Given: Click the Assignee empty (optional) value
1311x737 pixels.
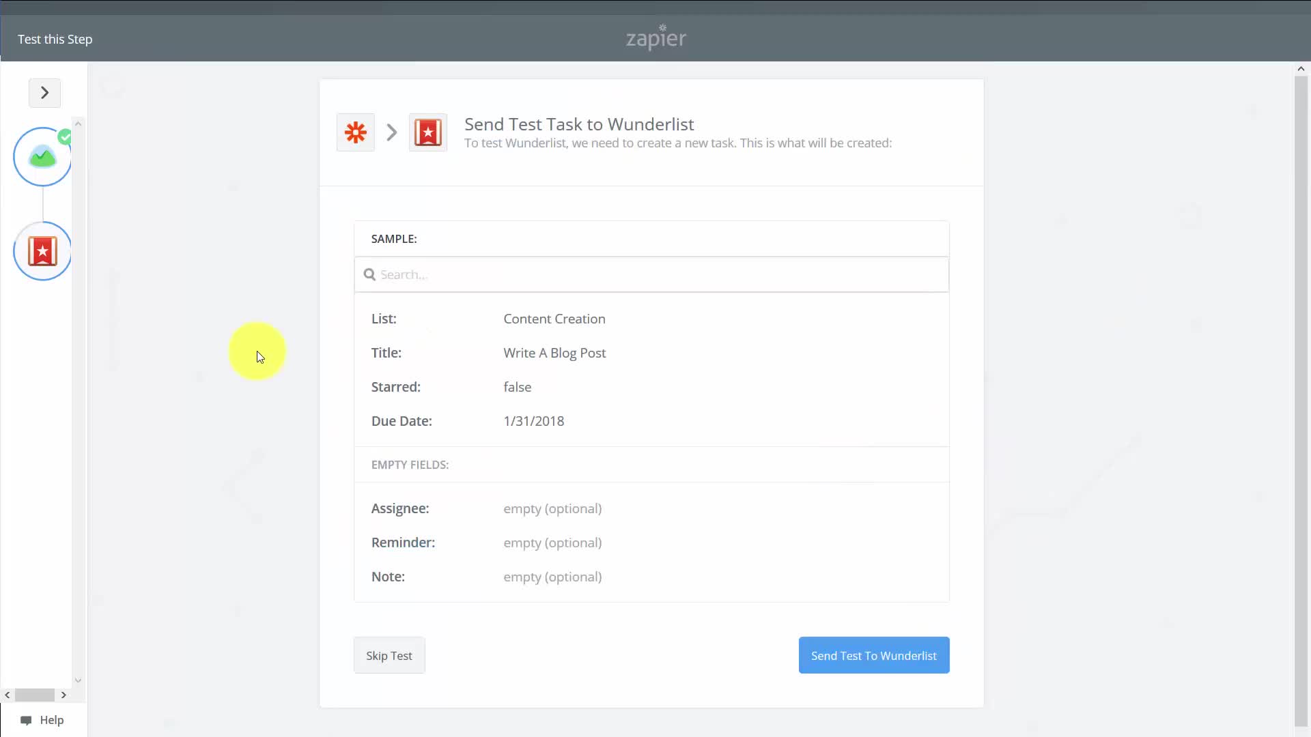Looking at the screenshot, I should click(x=552, y=508).
